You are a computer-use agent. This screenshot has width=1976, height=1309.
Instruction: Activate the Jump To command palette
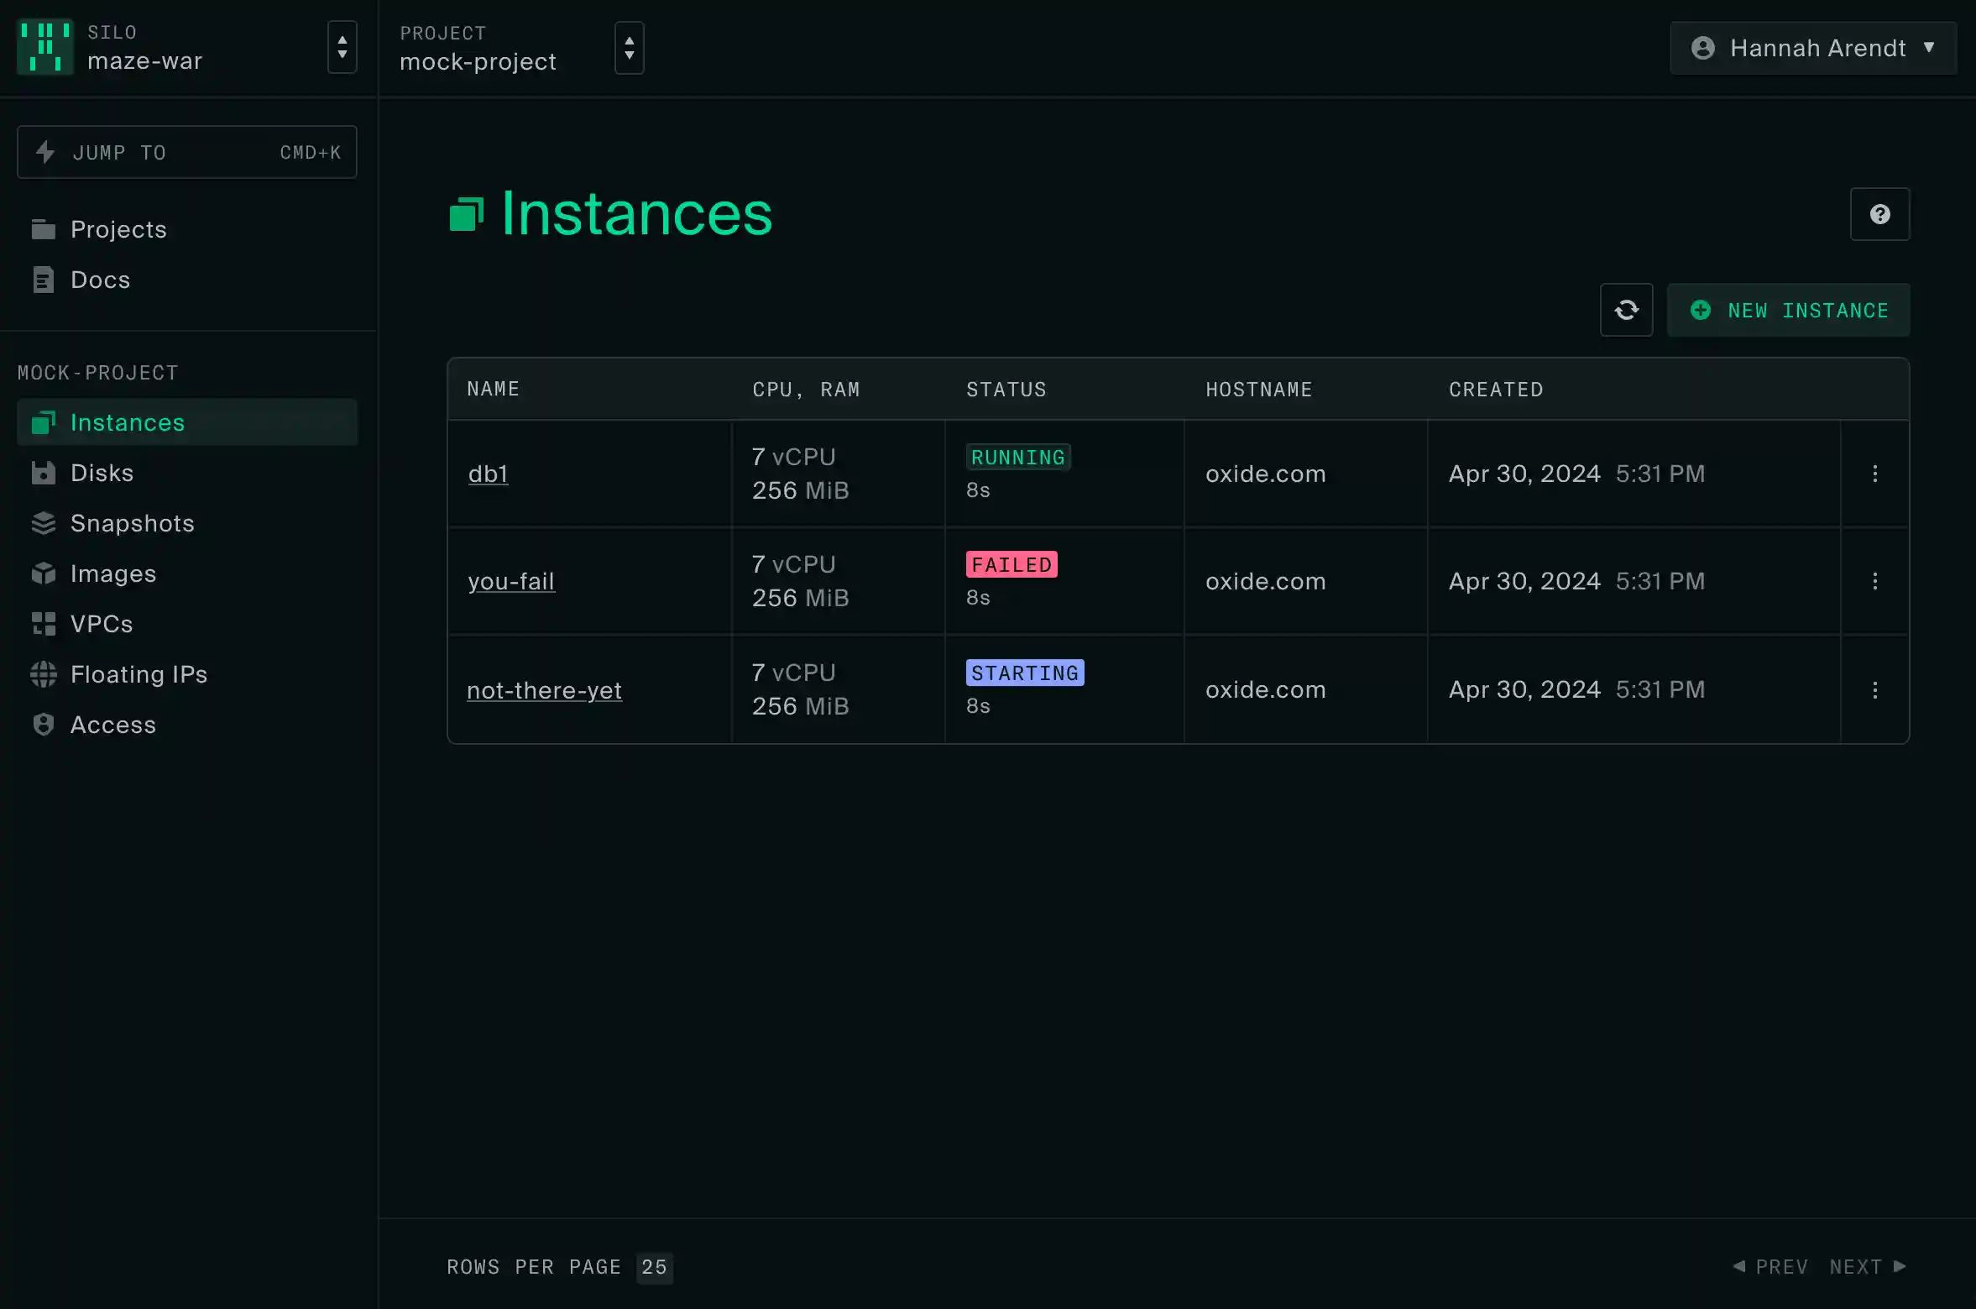point(186,152)
